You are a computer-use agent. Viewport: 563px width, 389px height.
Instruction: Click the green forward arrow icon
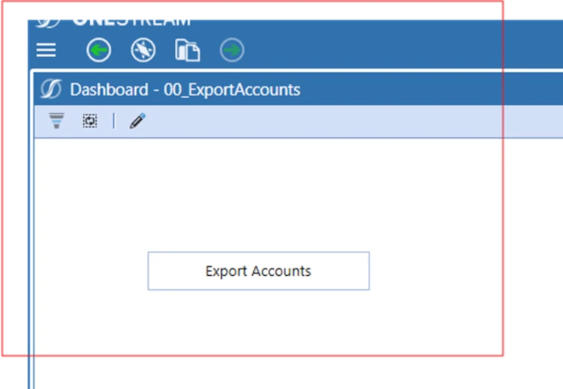tap(232, 50)
